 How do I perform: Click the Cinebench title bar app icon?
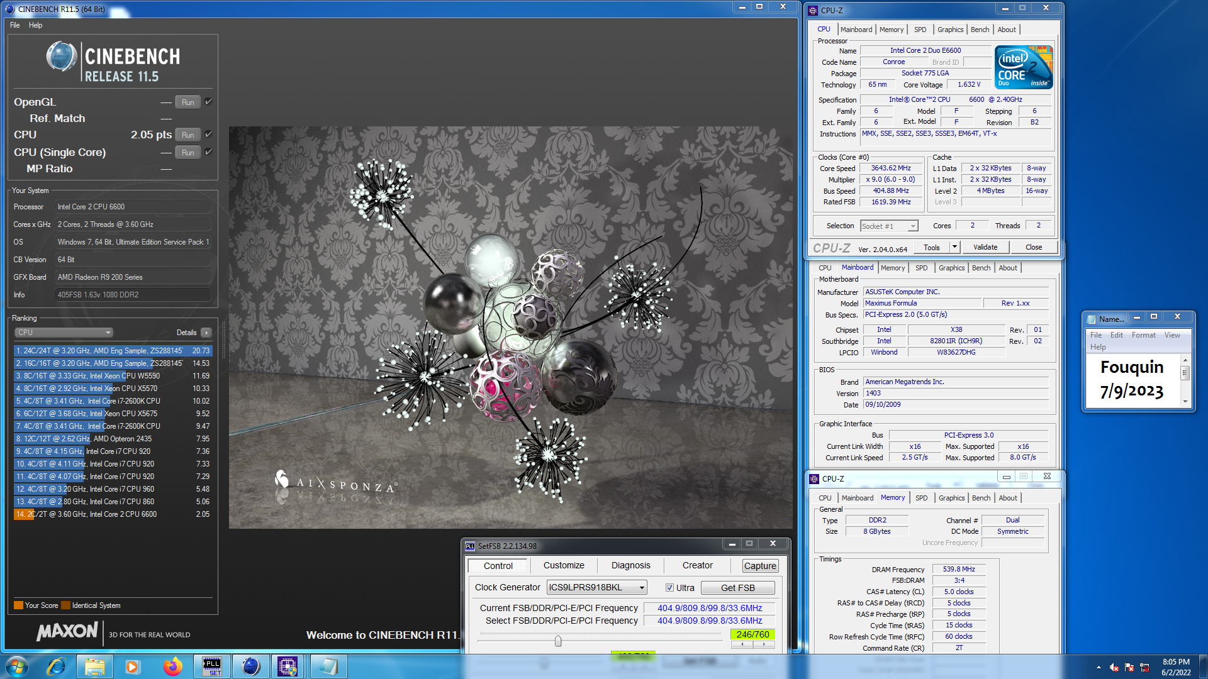pyautogui.click(x=10, y=9)
